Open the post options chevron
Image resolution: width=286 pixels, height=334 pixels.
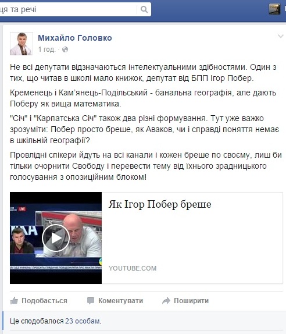(x=281, y=36)
